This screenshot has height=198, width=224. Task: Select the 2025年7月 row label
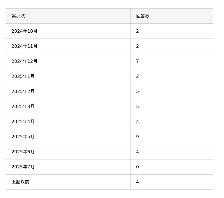tap(23, 167)
